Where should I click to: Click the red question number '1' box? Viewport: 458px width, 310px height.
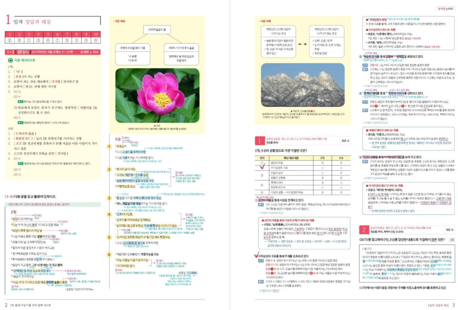pos(259,140)
